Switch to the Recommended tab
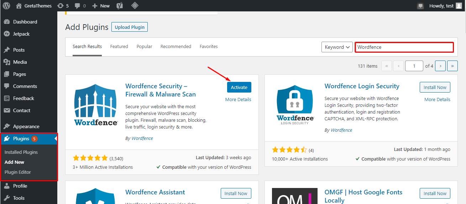This screenshot has width=466, height=204. coord(176,47)
